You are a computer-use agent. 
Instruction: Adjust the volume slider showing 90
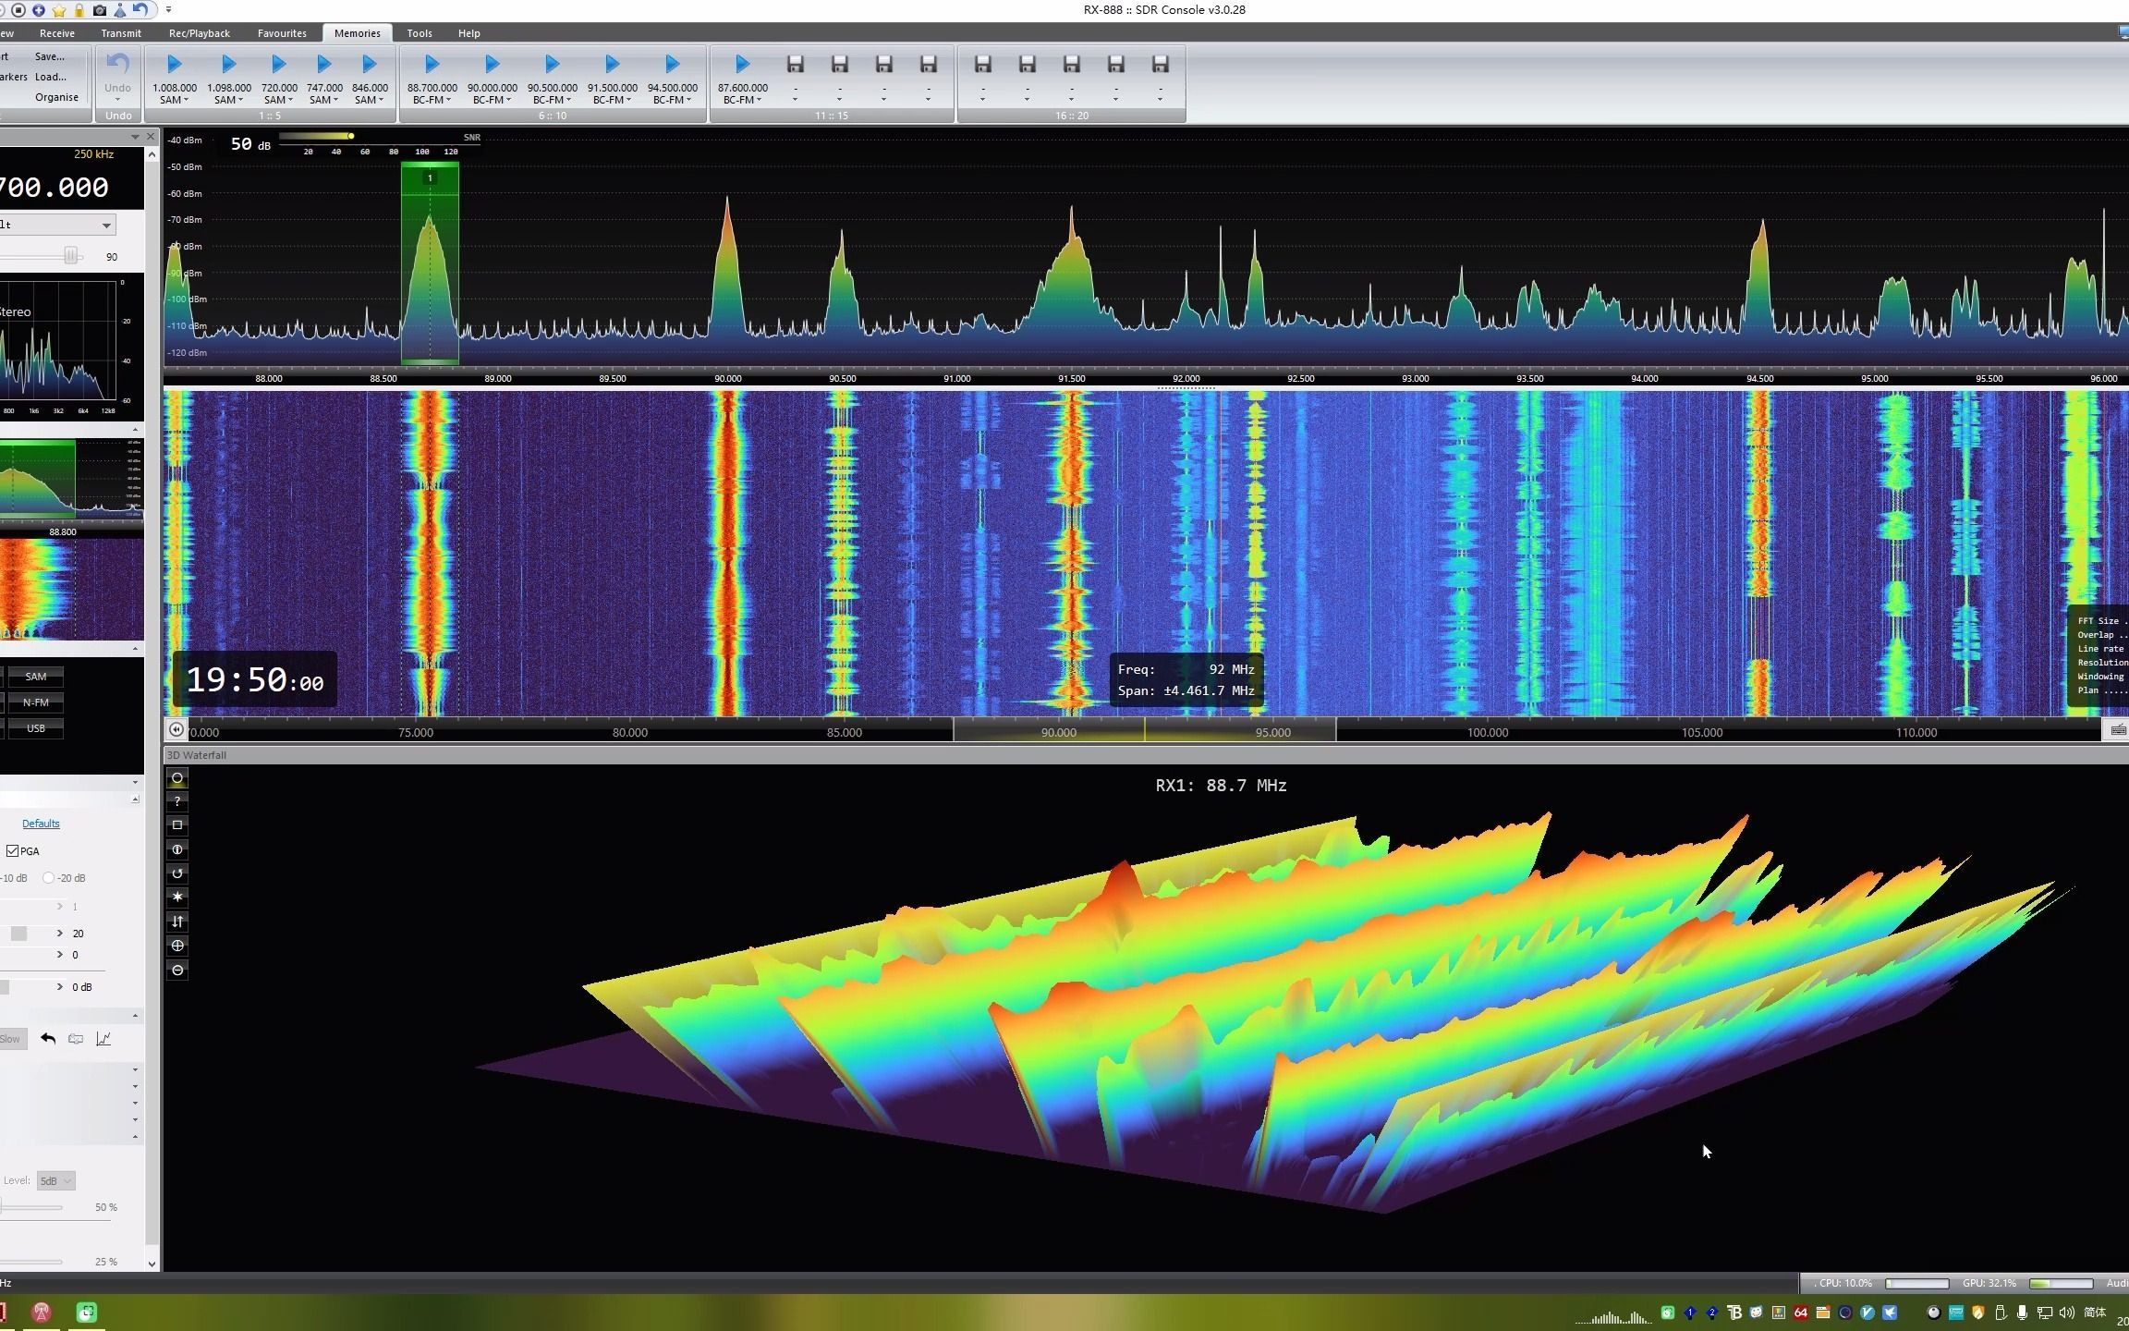click(x=70, y=256)
